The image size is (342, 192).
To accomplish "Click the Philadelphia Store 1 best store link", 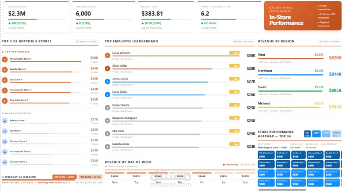I will [273, 147].
